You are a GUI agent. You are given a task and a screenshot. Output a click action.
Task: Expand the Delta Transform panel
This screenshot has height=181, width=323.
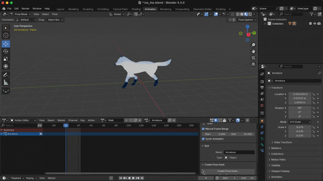tap(283, 142)
